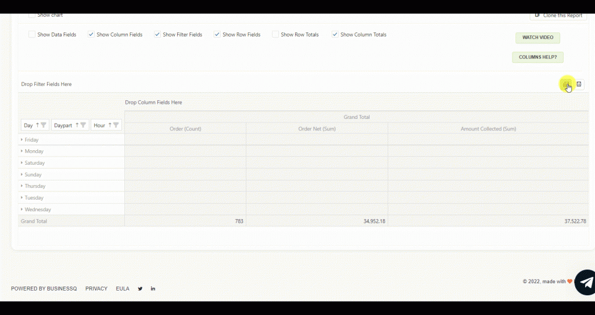Expand the Sunday row

(21, 175)
